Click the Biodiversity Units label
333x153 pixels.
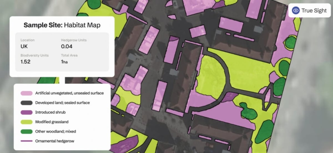[34, 55]
